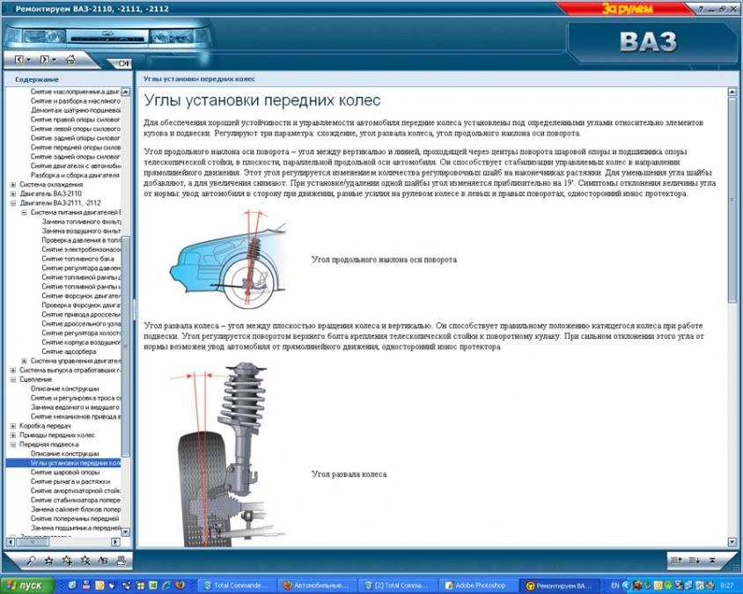This screenshot has height=594, width=743.
Task: Click the За рулём logo in the title bar
Action: tap(627, 9)
